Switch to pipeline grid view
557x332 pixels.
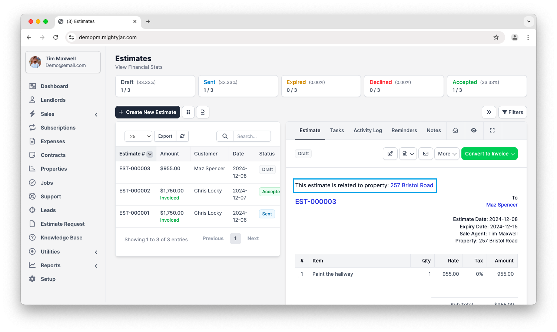pos(188,112)
